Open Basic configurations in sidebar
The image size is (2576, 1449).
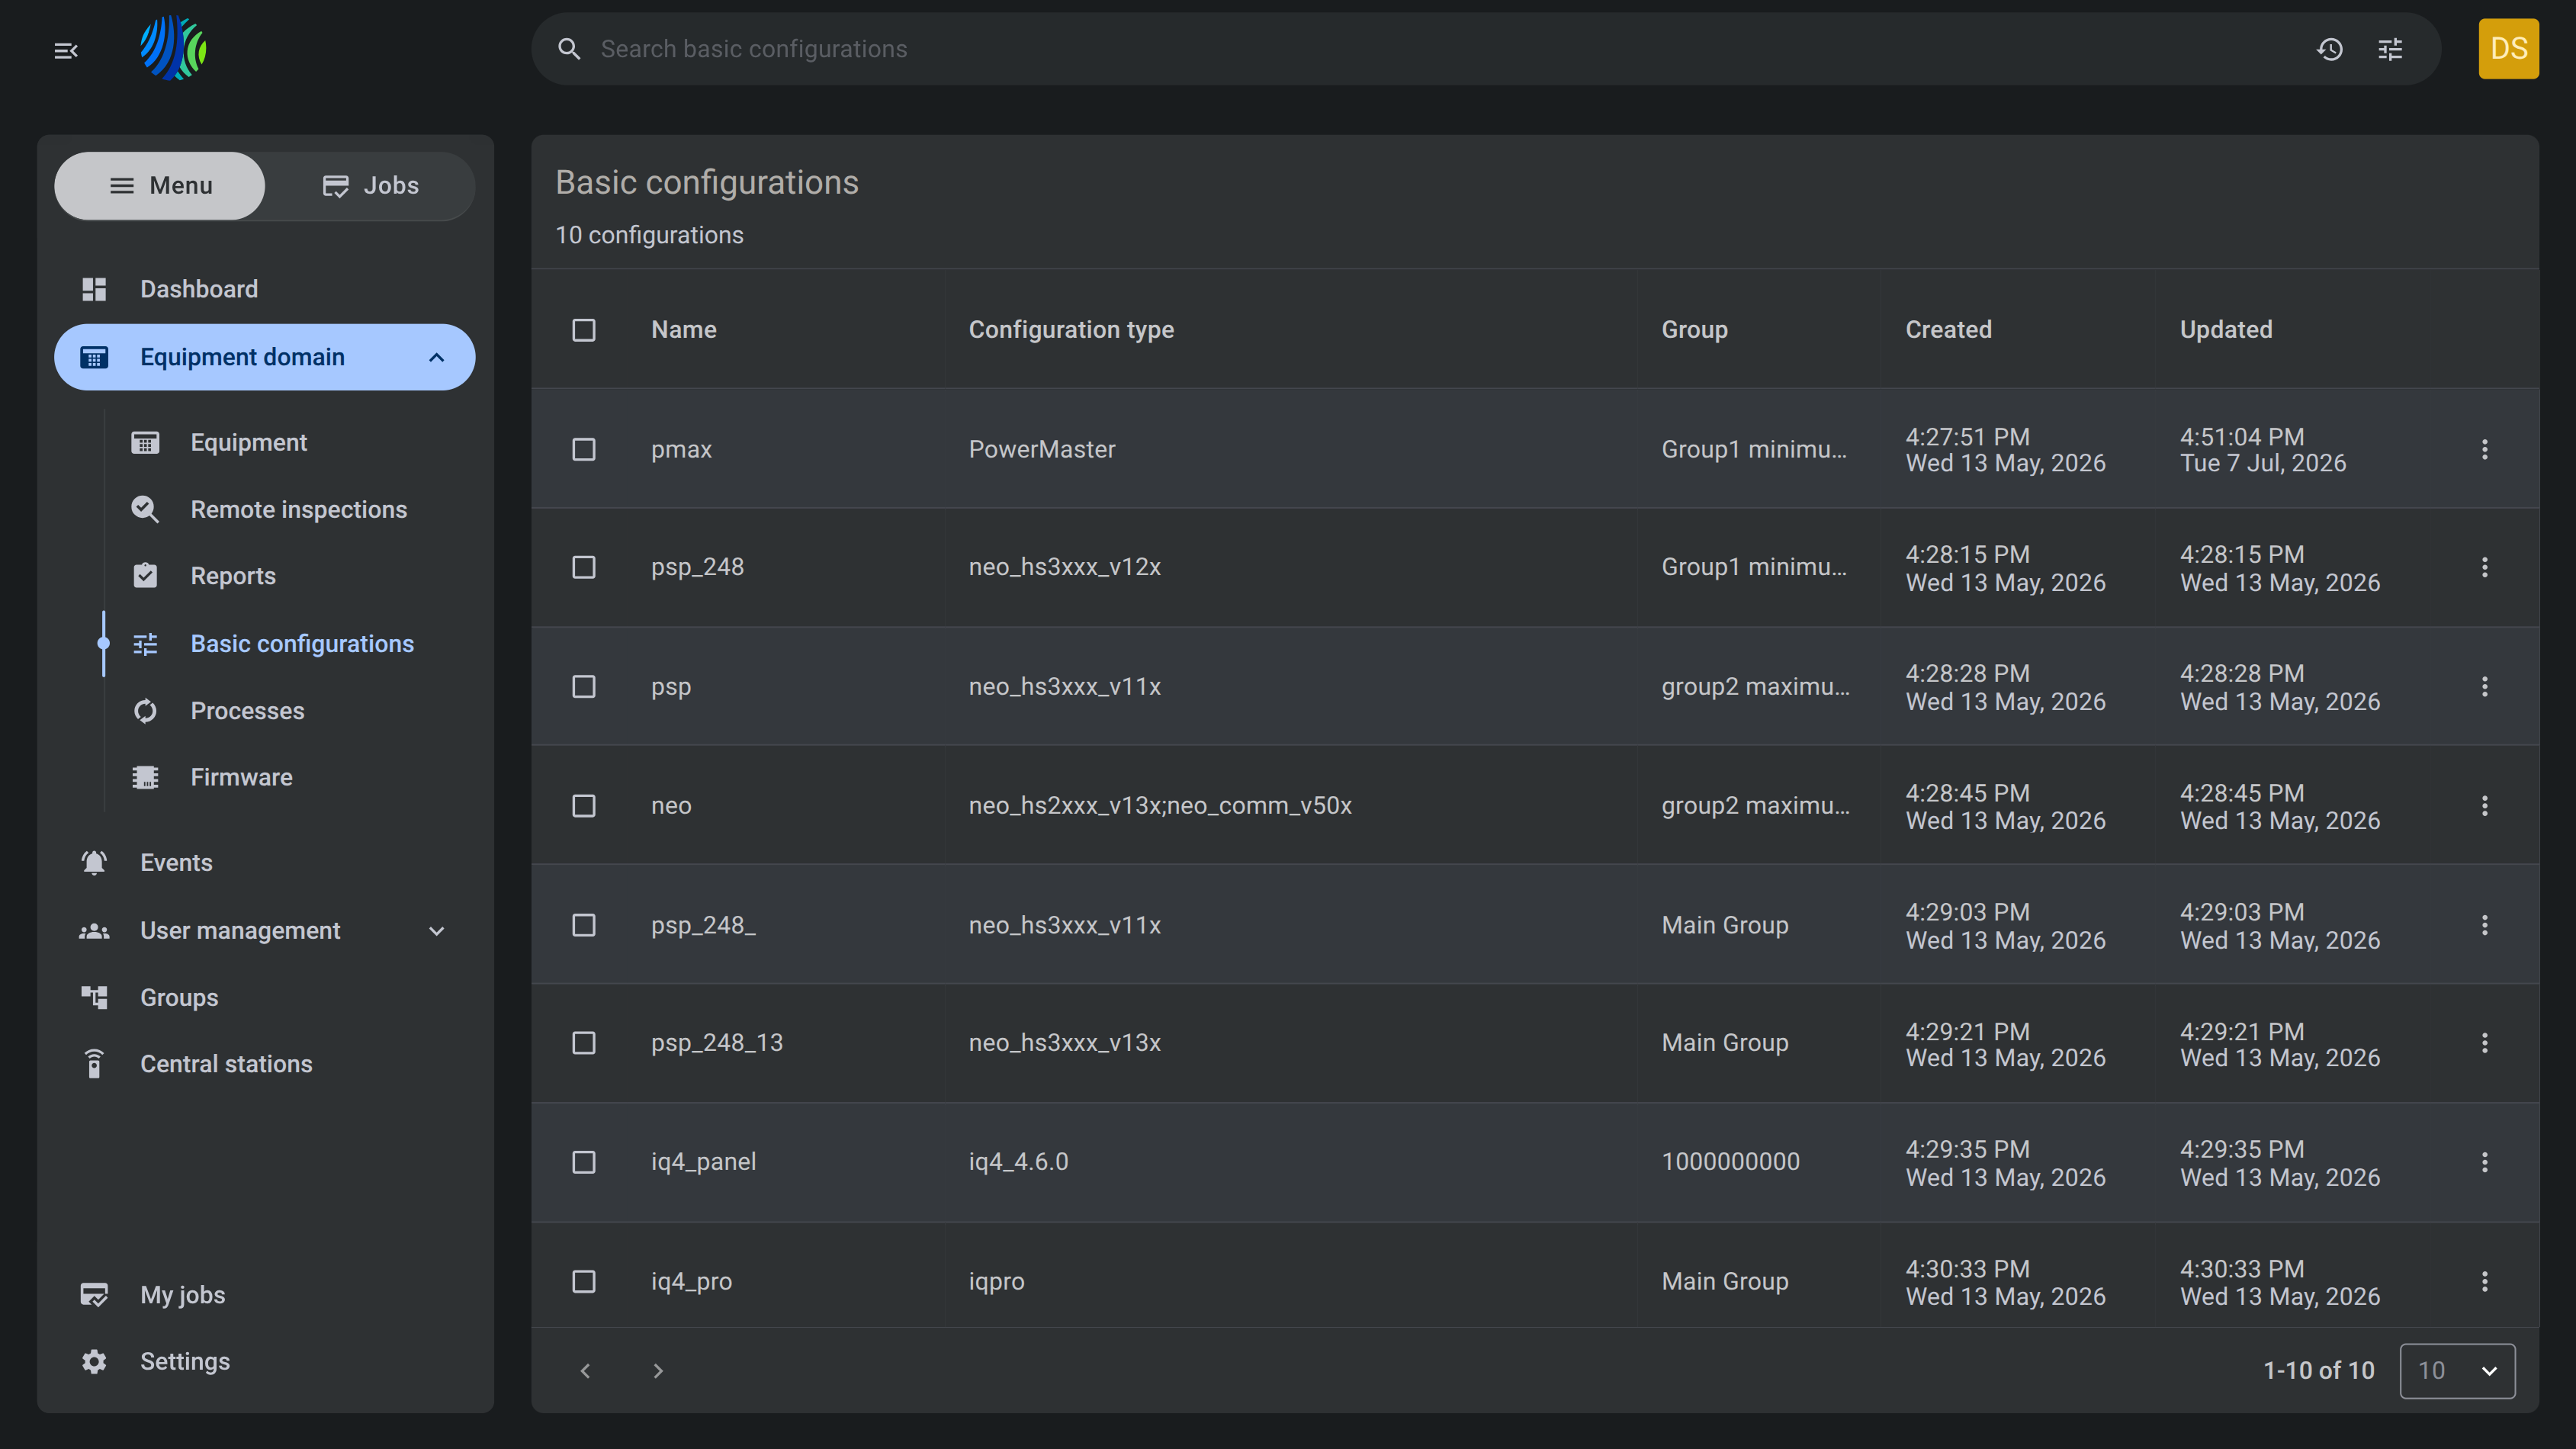(302, 644)
